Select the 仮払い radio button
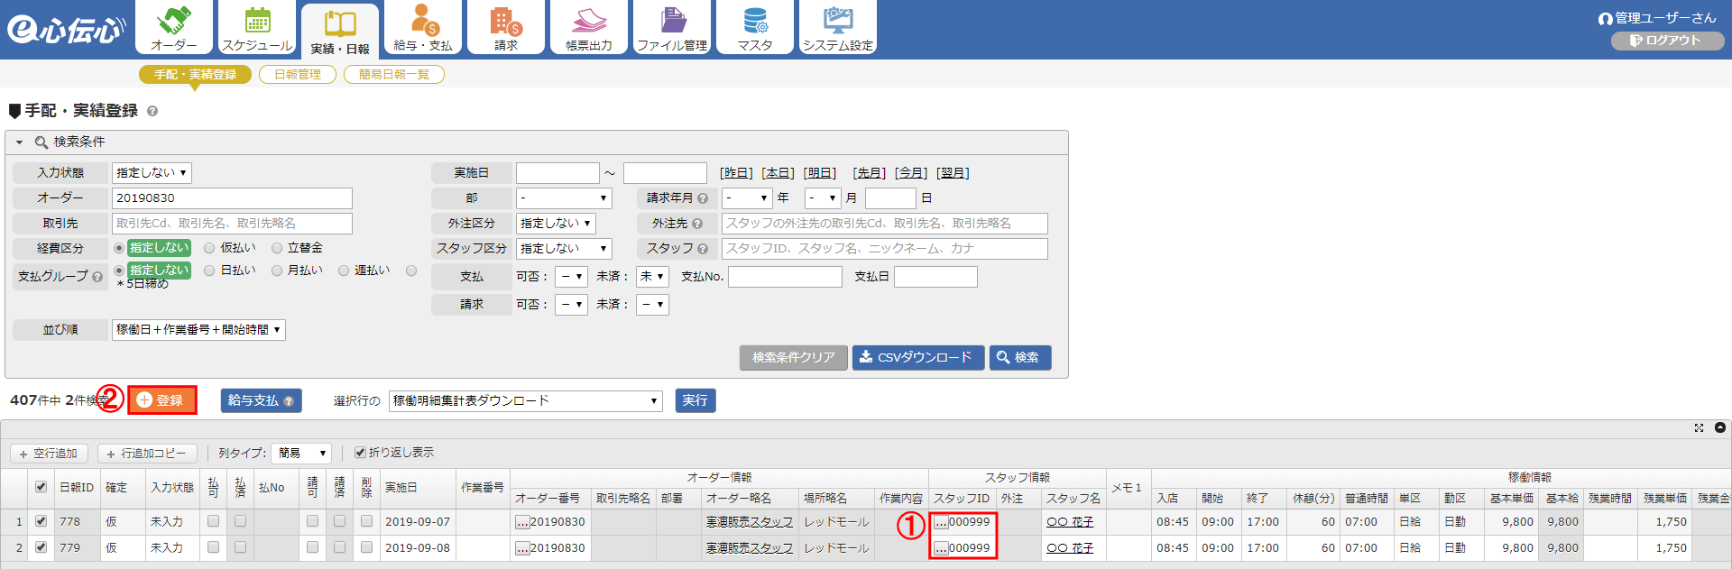The image size is (1732, 569). point(209,248)
